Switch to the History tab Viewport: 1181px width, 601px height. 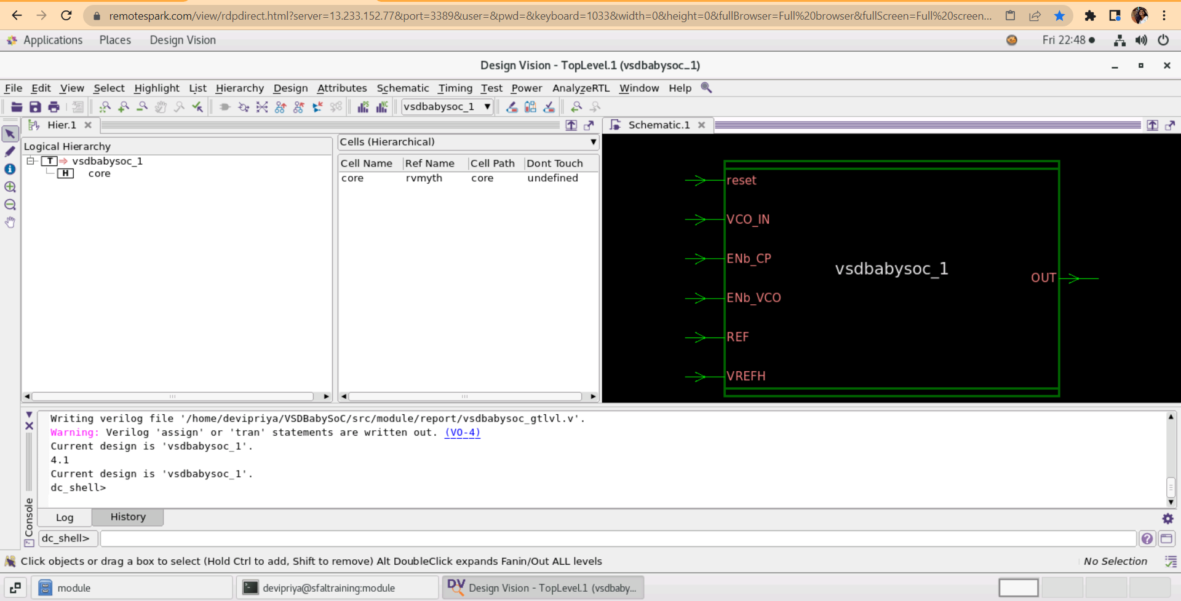click(127, 517)
